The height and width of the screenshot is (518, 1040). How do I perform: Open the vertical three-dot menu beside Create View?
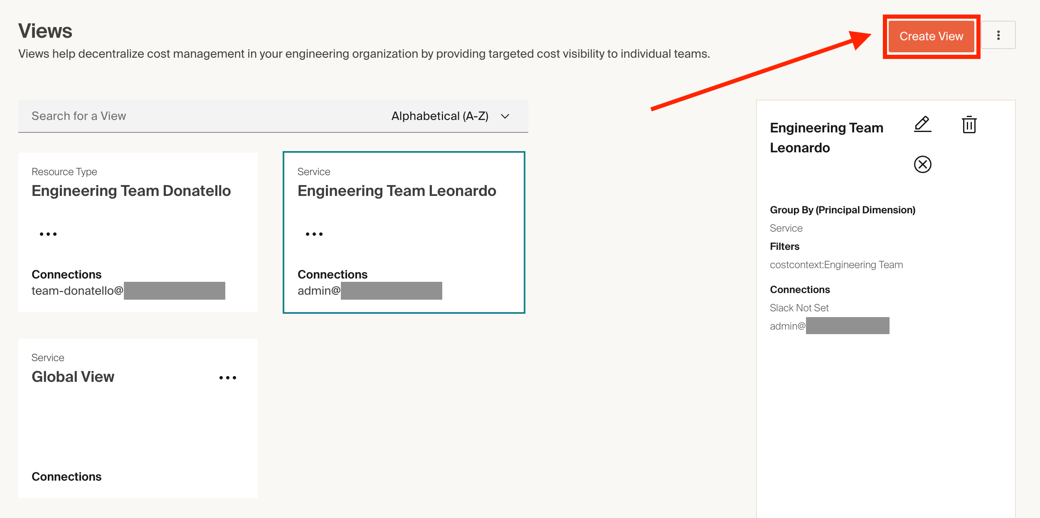(998, 35)
